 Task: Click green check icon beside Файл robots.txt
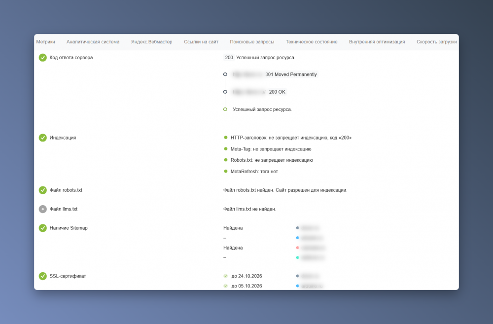(43, 190)
